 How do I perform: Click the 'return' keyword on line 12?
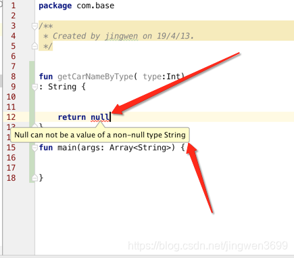pyautogui.click(x=72, y=117)
